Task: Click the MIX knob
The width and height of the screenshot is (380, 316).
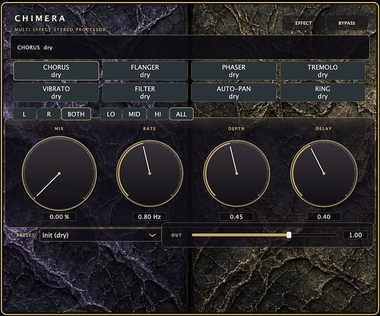Action: pyautogui.click(x=59, y=173)
